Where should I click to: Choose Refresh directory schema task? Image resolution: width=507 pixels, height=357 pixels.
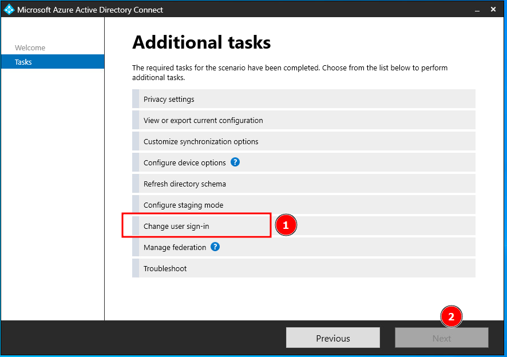click(184, 184)
